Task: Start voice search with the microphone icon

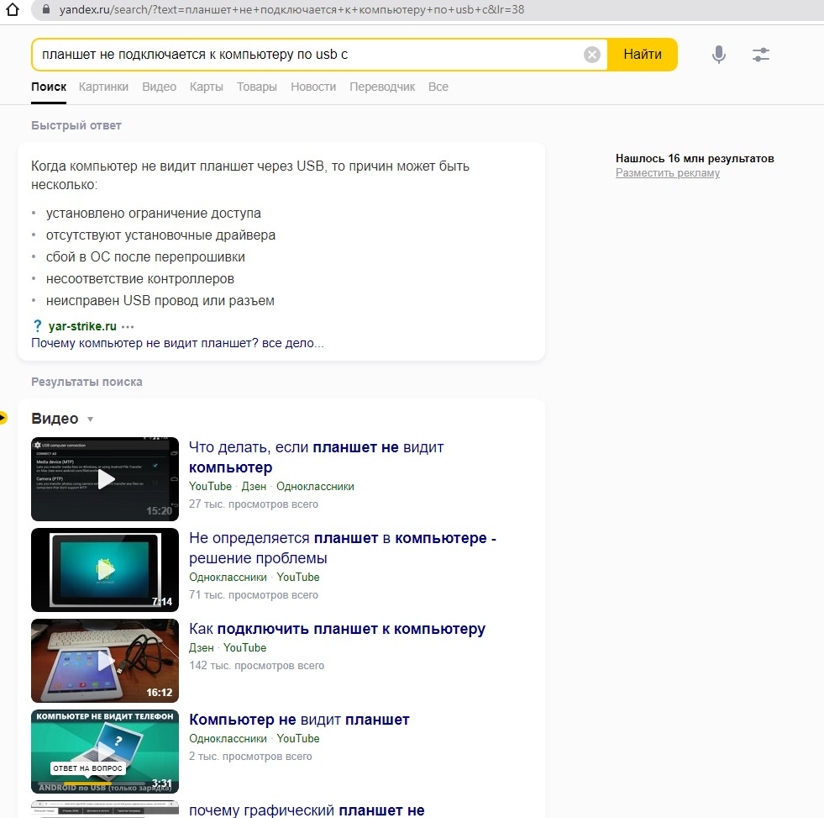Action: pyautogui.click(x=718, y=54)
